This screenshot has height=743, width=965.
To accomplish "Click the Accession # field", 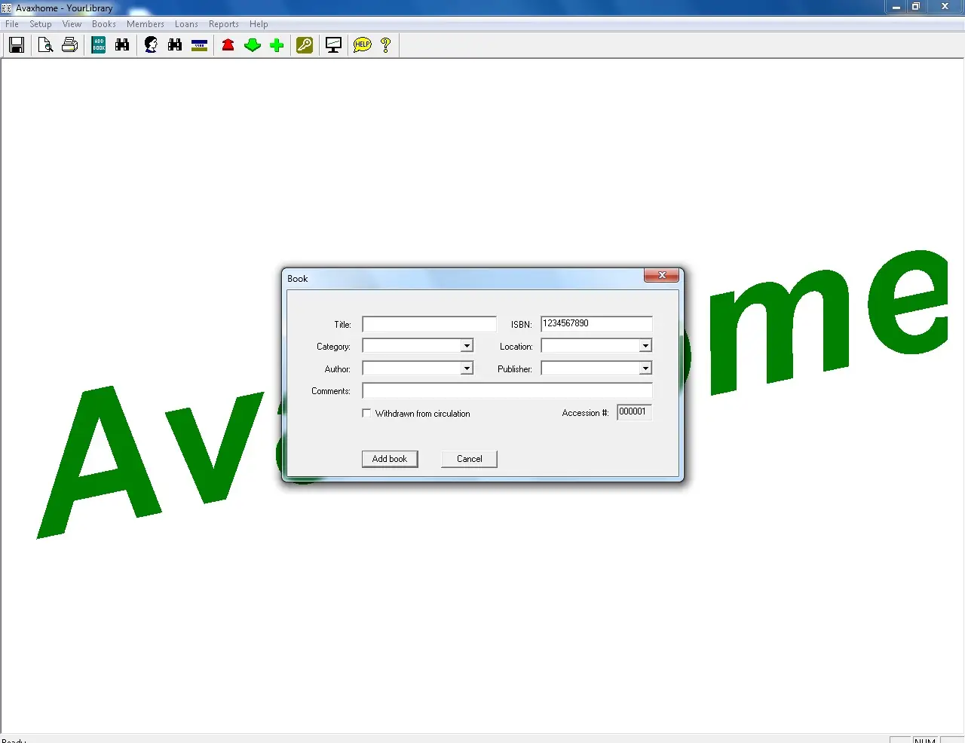I will pyautogui.click(x=634, y=412).
